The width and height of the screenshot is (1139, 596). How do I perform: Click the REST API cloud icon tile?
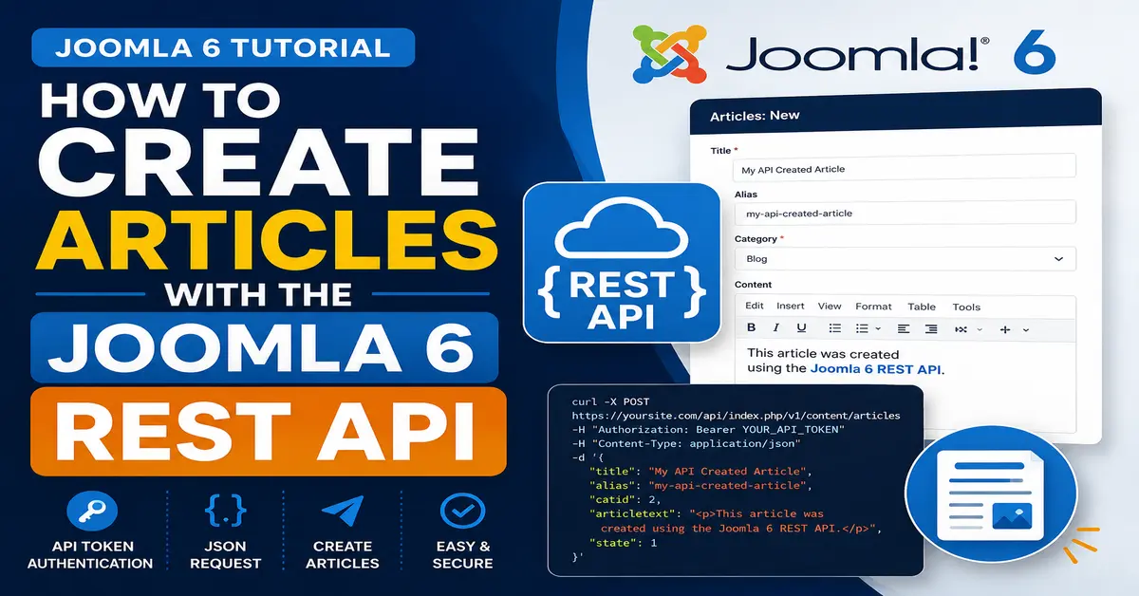621,262
